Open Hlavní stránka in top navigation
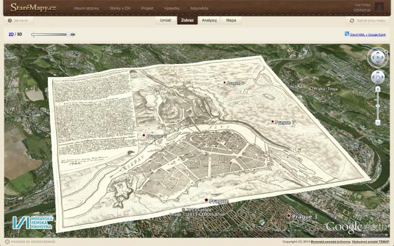 [x=85, y=9]
